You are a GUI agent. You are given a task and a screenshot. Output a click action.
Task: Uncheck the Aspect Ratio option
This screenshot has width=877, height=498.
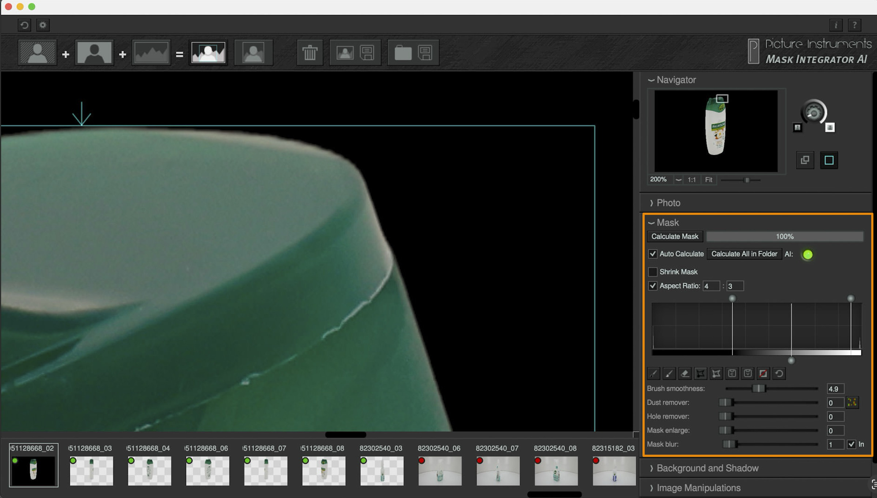tap(653, 286)
